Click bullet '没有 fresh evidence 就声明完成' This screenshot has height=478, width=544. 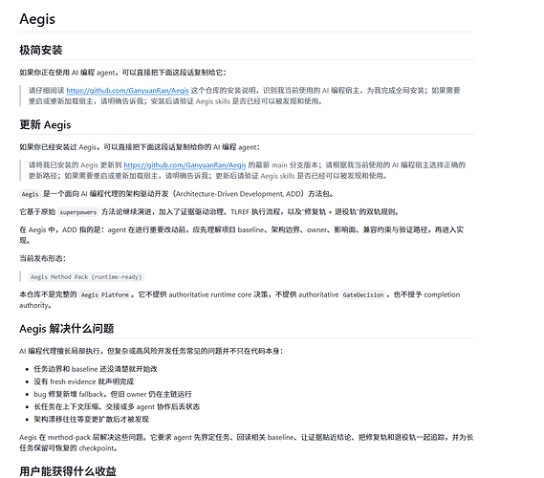83,381
